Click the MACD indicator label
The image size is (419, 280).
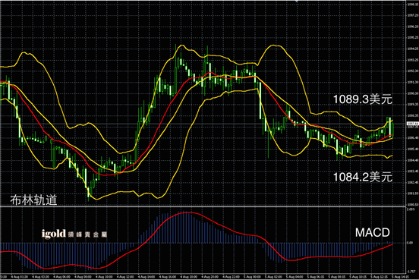click(x=372, y=233)
